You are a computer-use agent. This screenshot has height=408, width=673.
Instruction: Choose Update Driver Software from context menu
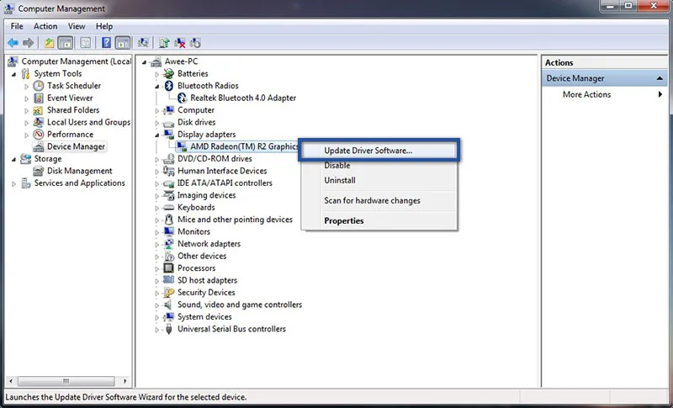(x=374, y=151)
